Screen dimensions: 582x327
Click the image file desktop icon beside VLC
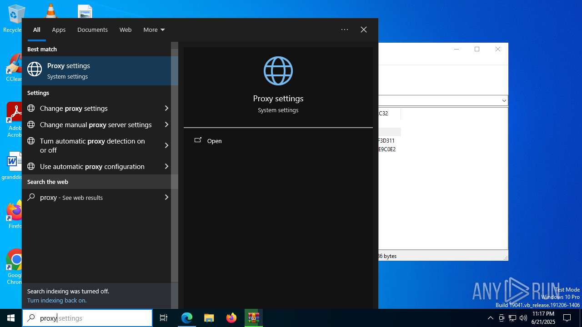tap(85, 11)
